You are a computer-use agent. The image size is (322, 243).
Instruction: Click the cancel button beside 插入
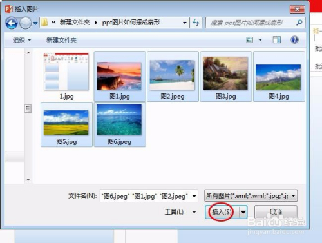click(276, 212)
